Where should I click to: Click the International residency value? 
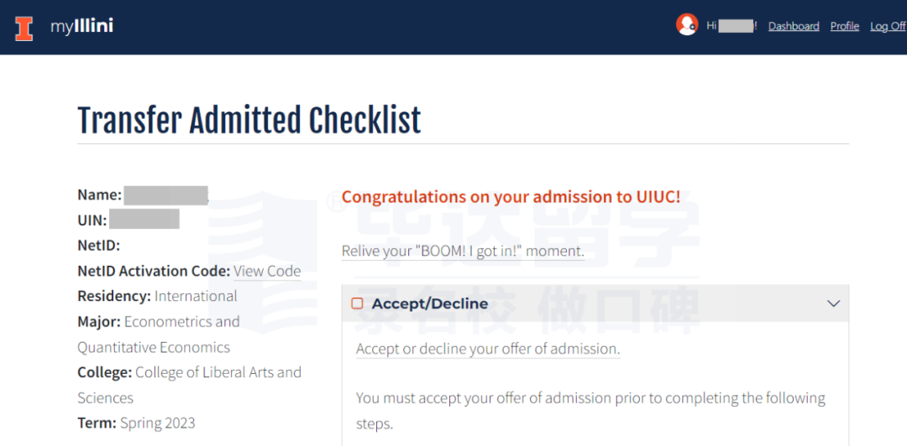[x=196, y=296]
